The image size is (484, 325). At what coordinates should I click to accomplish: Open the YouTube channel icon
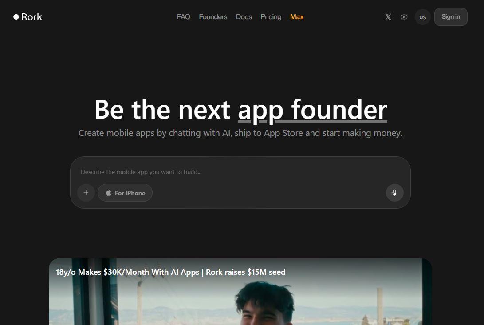(x=404, y=17)
